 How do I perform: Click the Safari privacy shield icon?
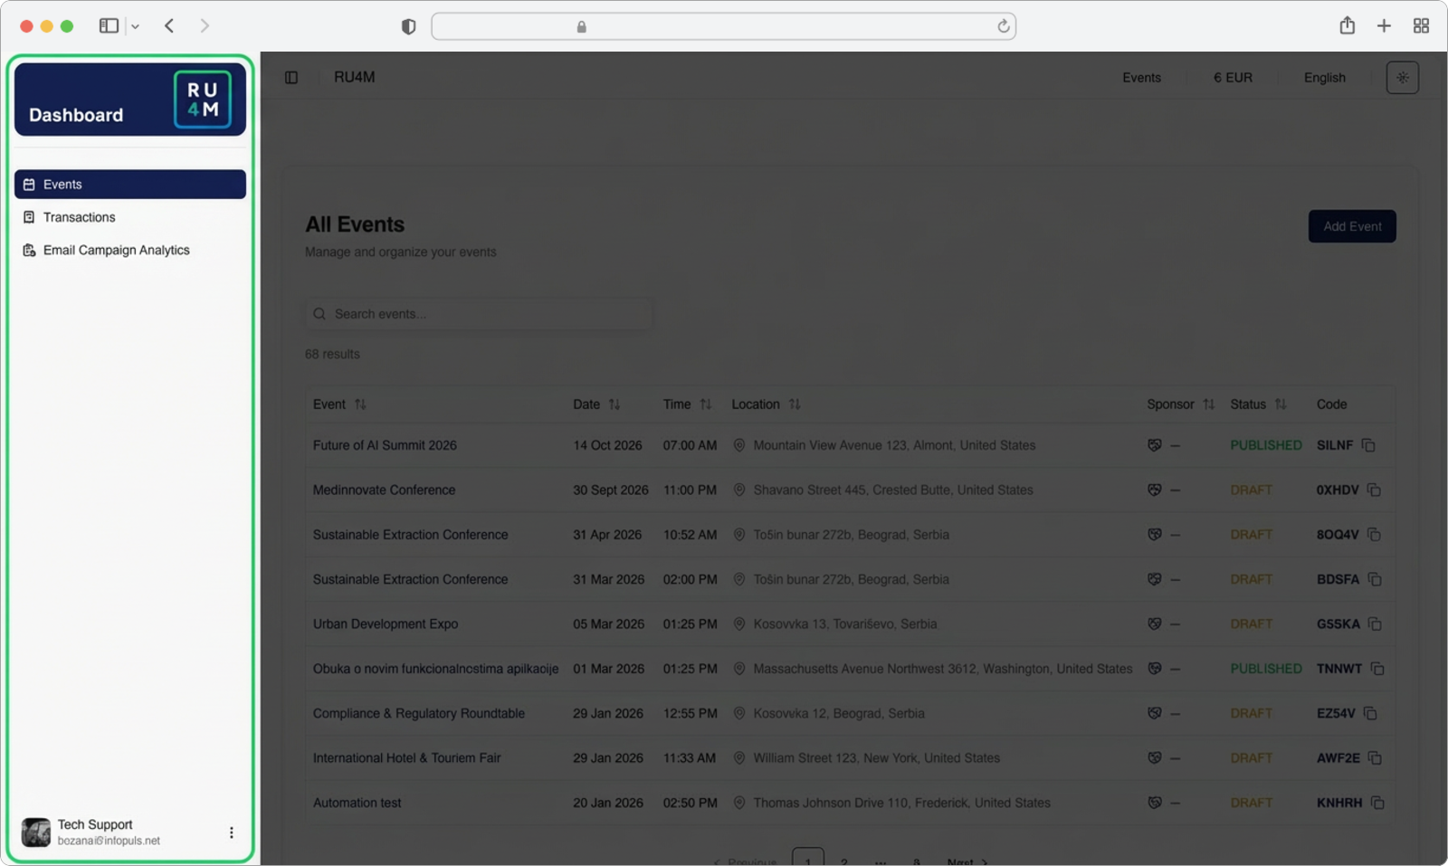pos(408,27)
